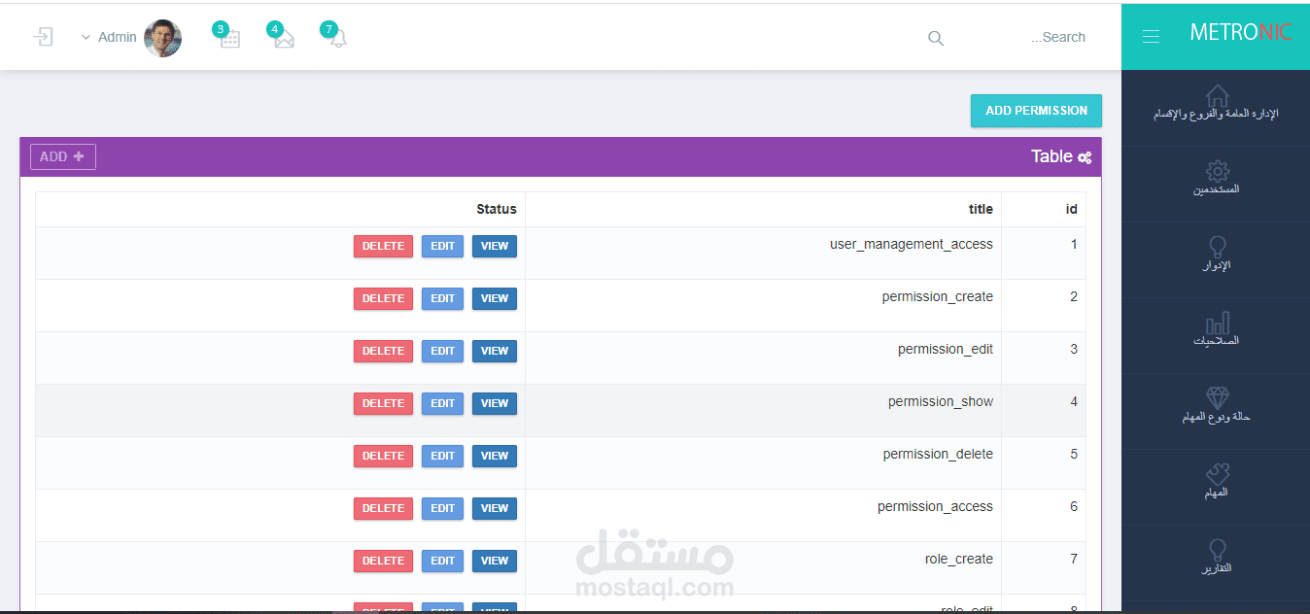1310x614 pixels.
Task: Click id cell 1 link
Action: click(x=1074, y=245)
